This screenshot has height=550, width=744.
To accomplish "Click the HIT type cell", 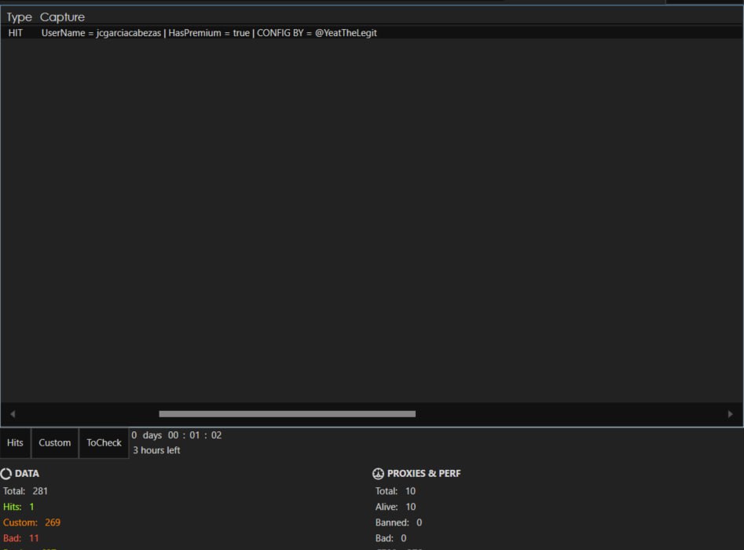I will coord(15,33).
